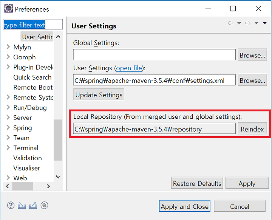Click tree scroll down arrow
Image resolution: width=272 pixels, height=220 pixels.
58,177
